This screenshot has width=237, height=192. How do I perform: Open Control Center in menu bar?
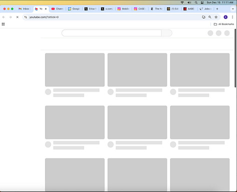click(x=202, y=2)
